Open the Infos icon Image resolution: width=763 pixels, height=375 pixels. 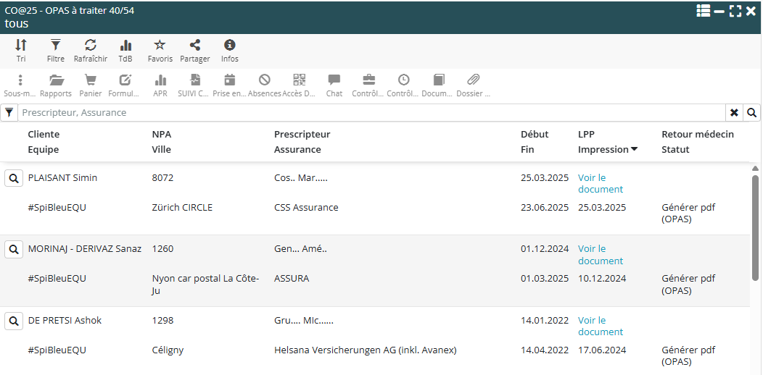coord(230,46)
